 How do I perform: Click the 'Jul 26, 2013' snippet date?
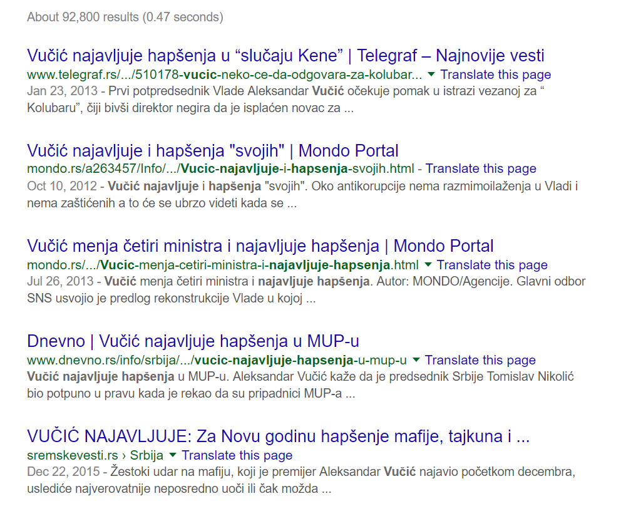[x=60, y=281]
